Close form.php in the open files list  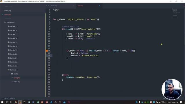(3, 14)
